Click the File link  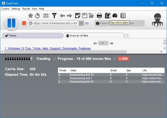point(87,23)
